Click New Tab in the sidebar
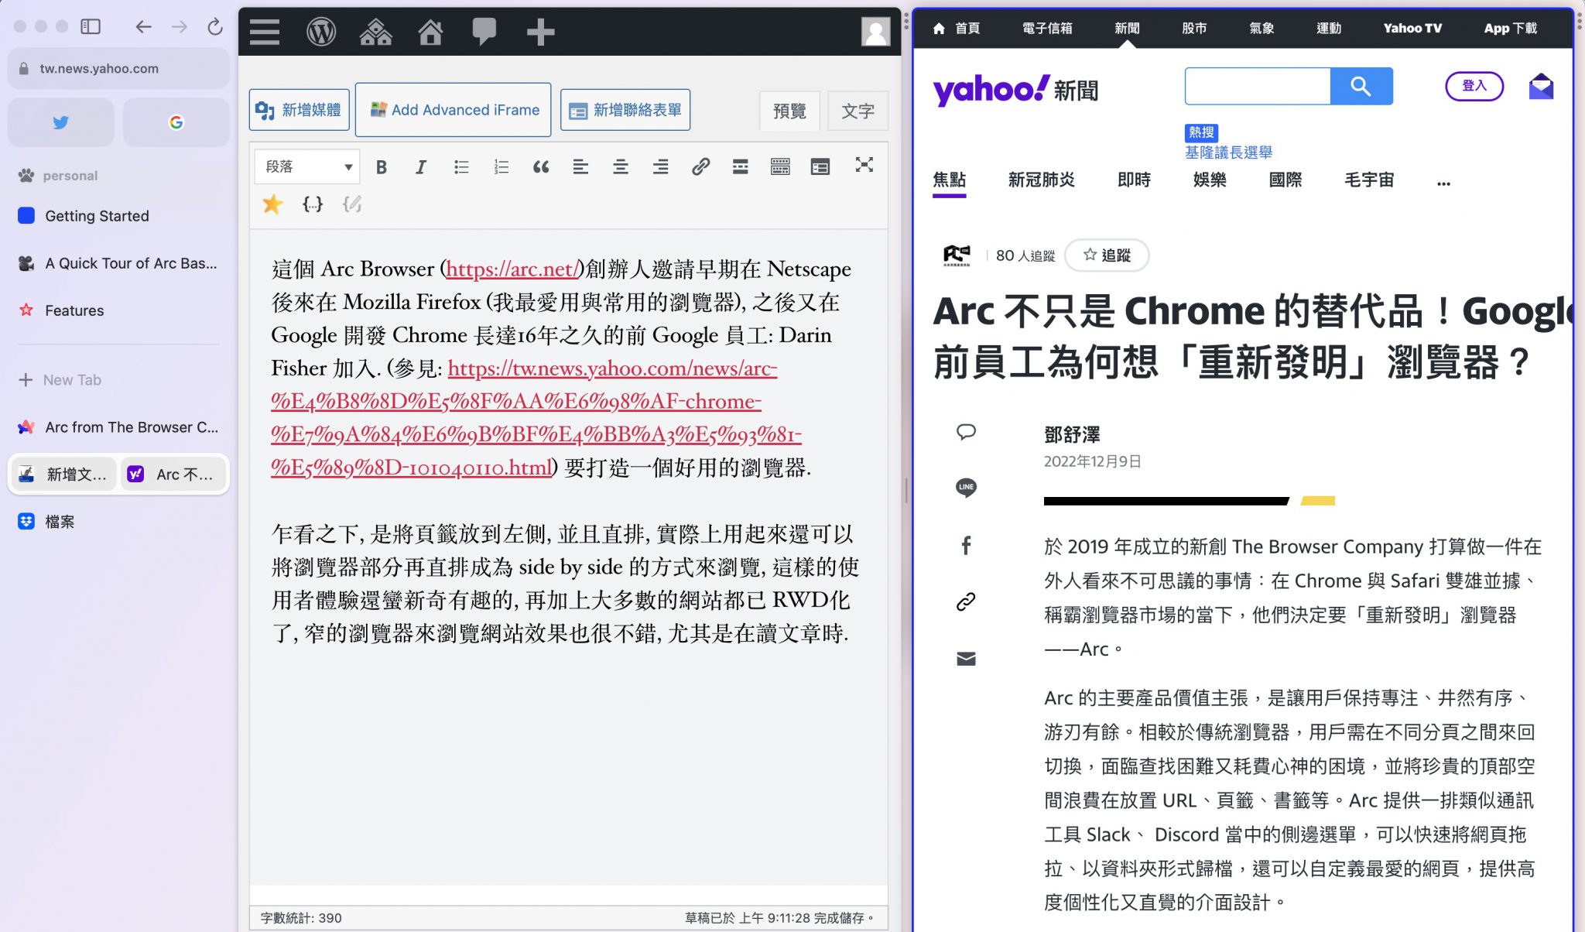The height and width of the screenshot is (932, 1585). [118, 380]
